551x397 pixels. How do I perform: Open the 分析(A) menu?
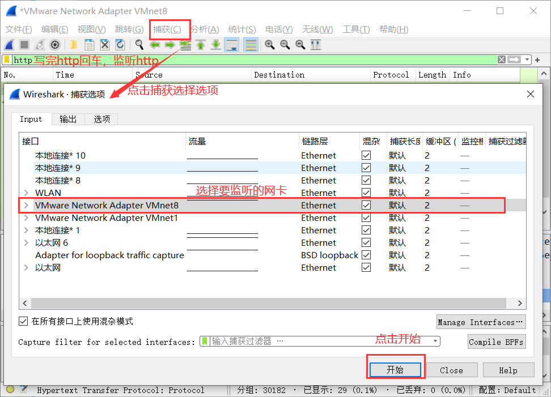tap(205, 29)
